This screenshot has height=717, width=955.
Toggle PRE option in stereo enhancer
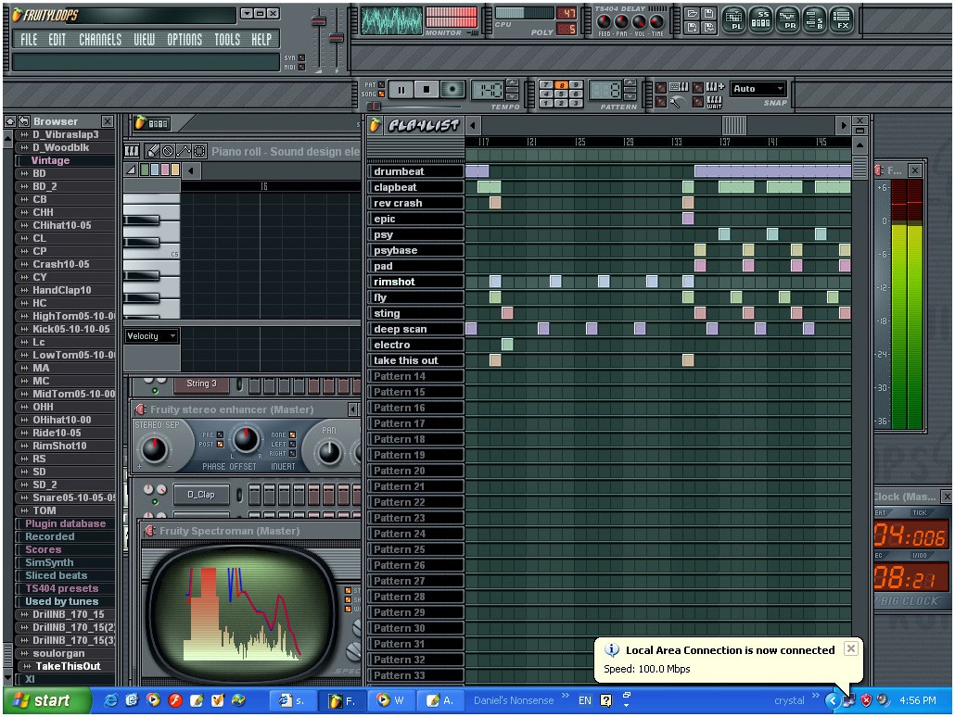click(x=220, y=434)
